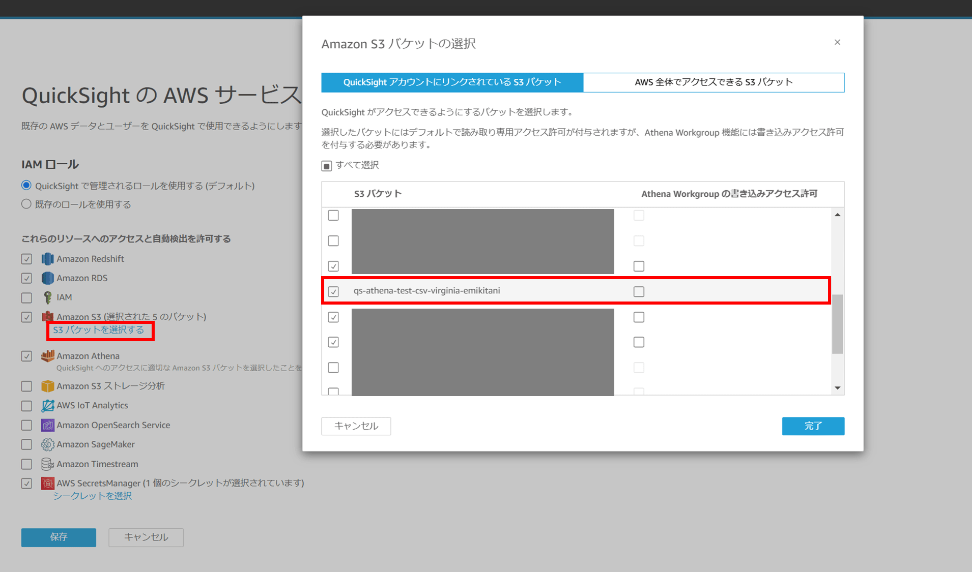Screen dimensions: 972x572
Task: Enable Athena write permission for qs-athena-test-csv-virginia-emikitani
Action: pos(639,291)
